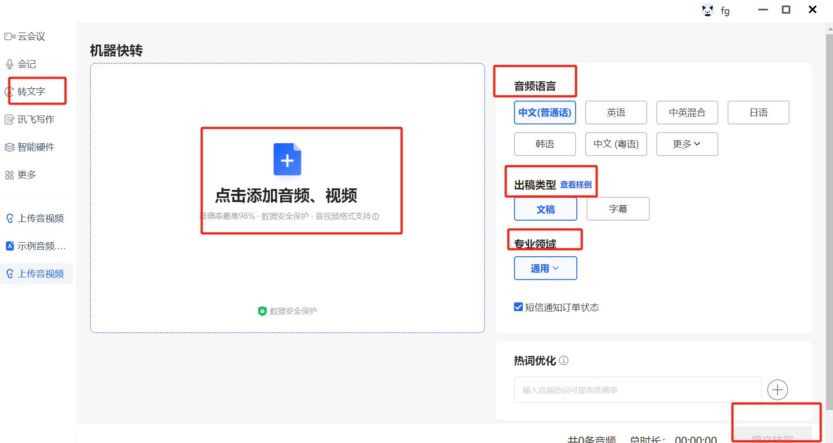This screenshot has height=443, width=833.
Task: Toggle 短信通知订单状态 checkbox
Action: pyautogui.click(x=518, y=307)
